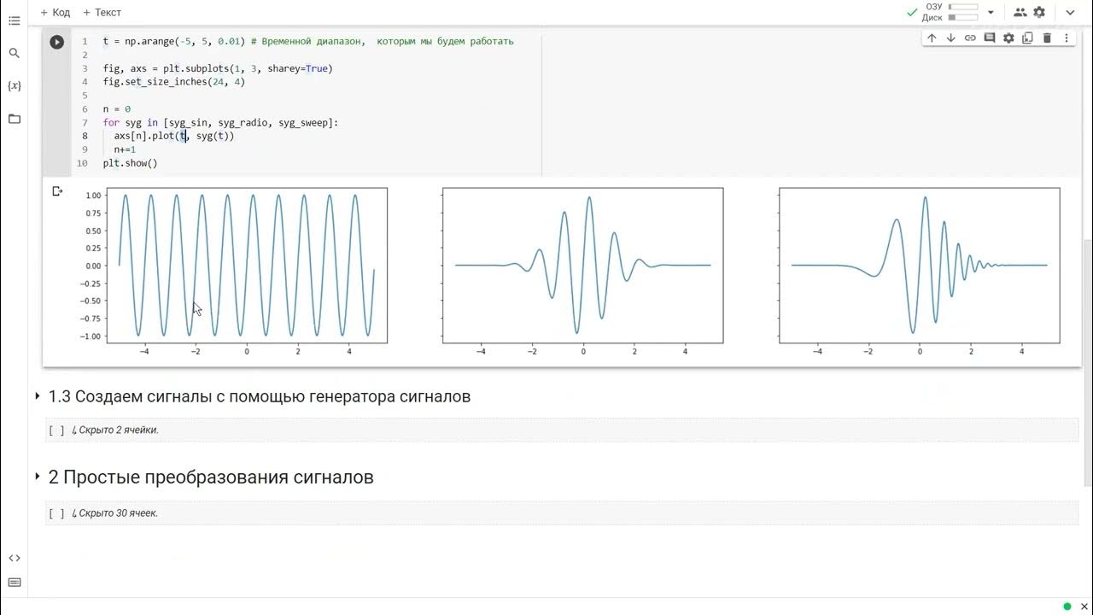Move the cell up with arrow

[932, 38]
